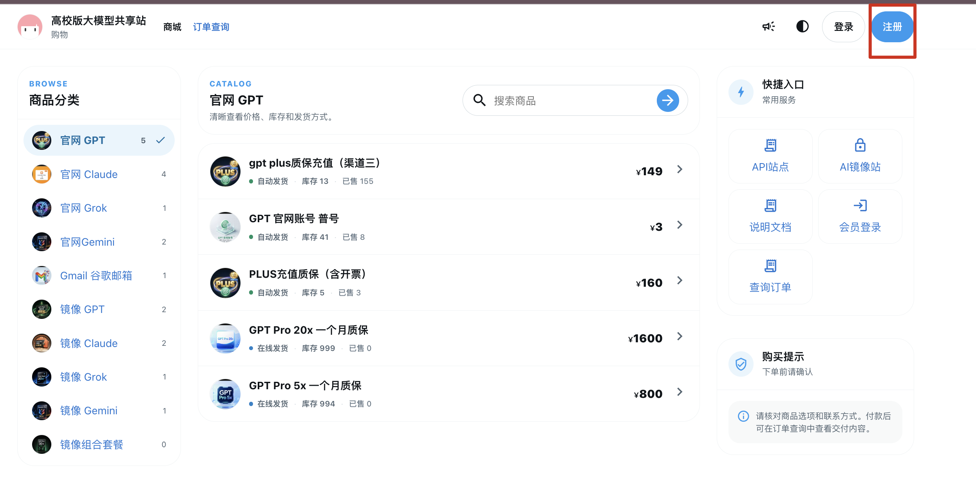Screen dimensions: 976x489
Task: Select the 镜像 GPT category
Action: pyautogui.click(x=99, y=309)
